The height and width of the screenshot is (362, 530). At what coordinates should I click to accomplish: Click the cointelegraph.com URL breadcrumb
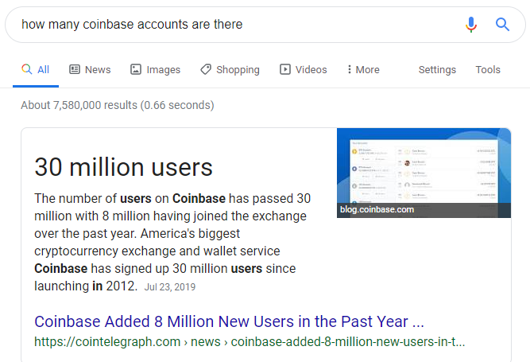(x=250, y=341)
